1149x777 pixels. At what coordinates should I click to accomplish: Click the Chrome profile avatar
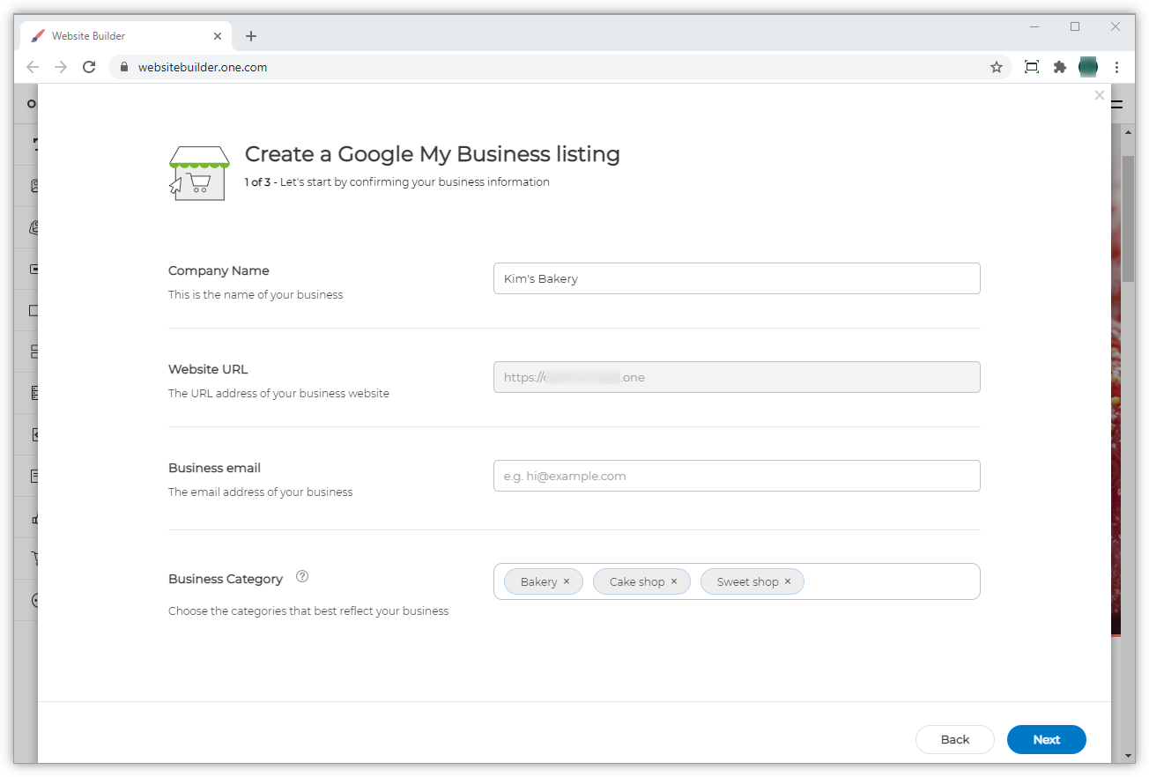point(1087,67)
